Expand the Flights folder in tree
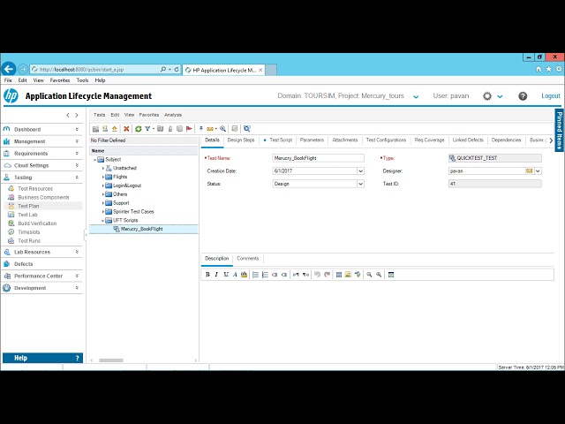565x424 pixels. coord(102,177)
